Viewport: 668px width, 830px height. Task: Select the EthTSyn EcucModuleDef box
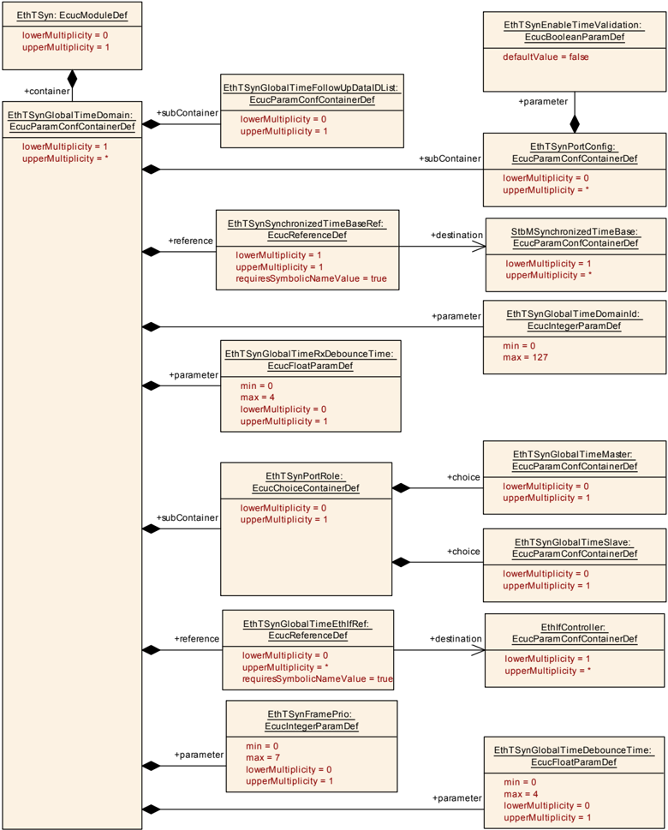[72, 36]
